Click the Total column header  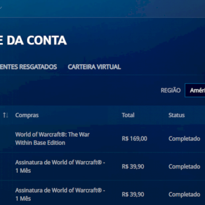pyautogui.click(x=128, y=115)
